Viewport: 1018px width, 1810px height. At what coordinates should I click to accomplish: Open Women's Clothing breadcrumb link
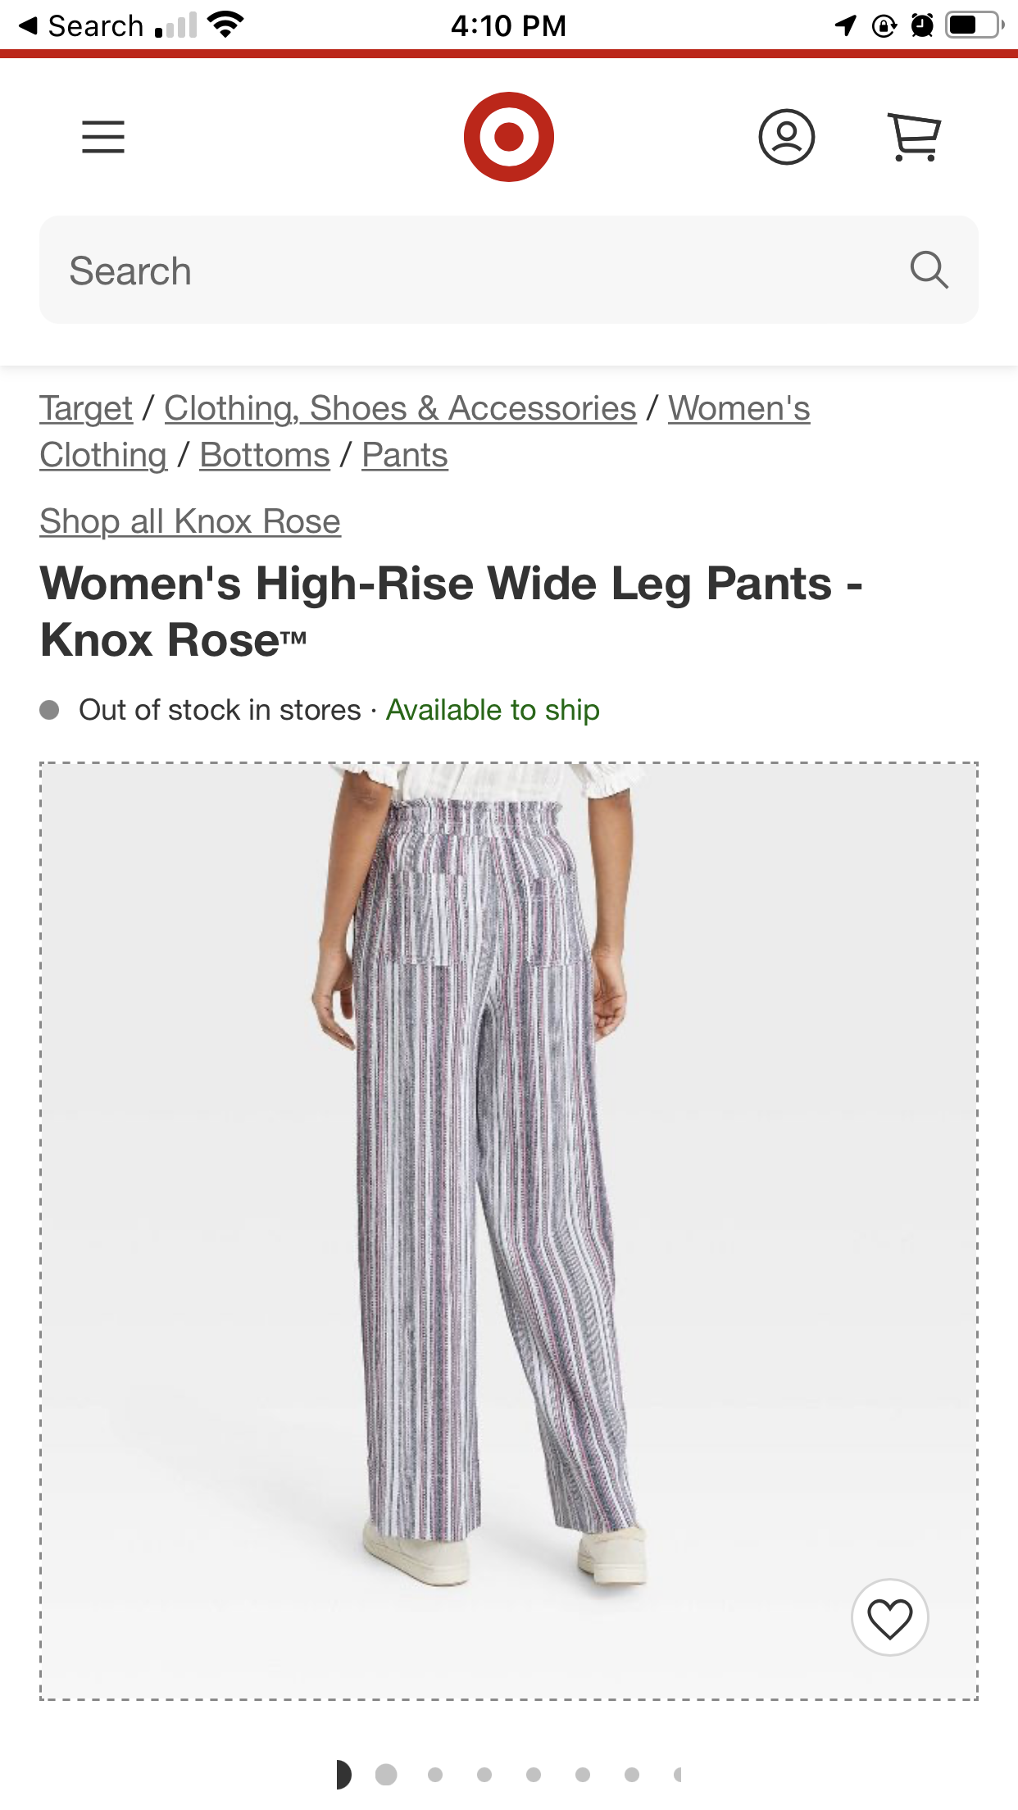(739, 408)
